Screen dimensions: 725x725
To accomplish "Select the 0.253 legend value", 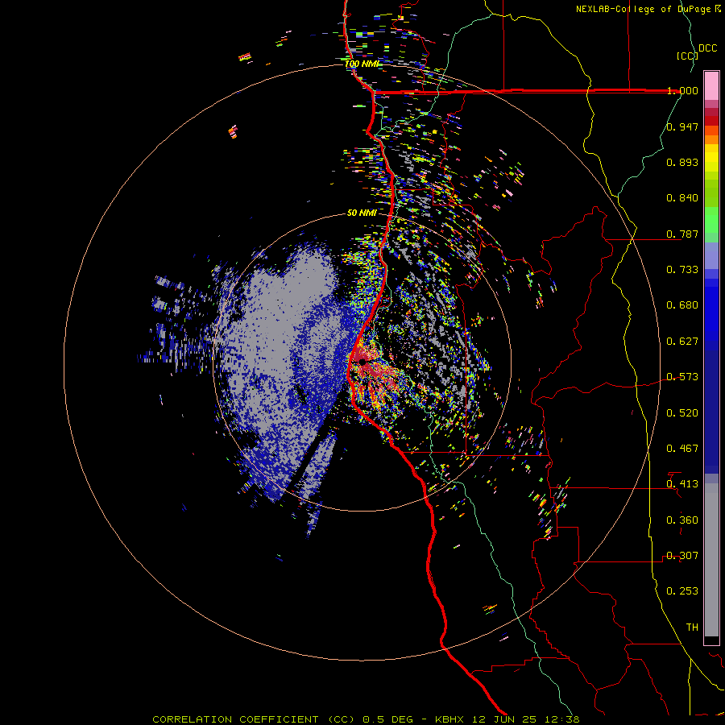I will coord(682,591).
